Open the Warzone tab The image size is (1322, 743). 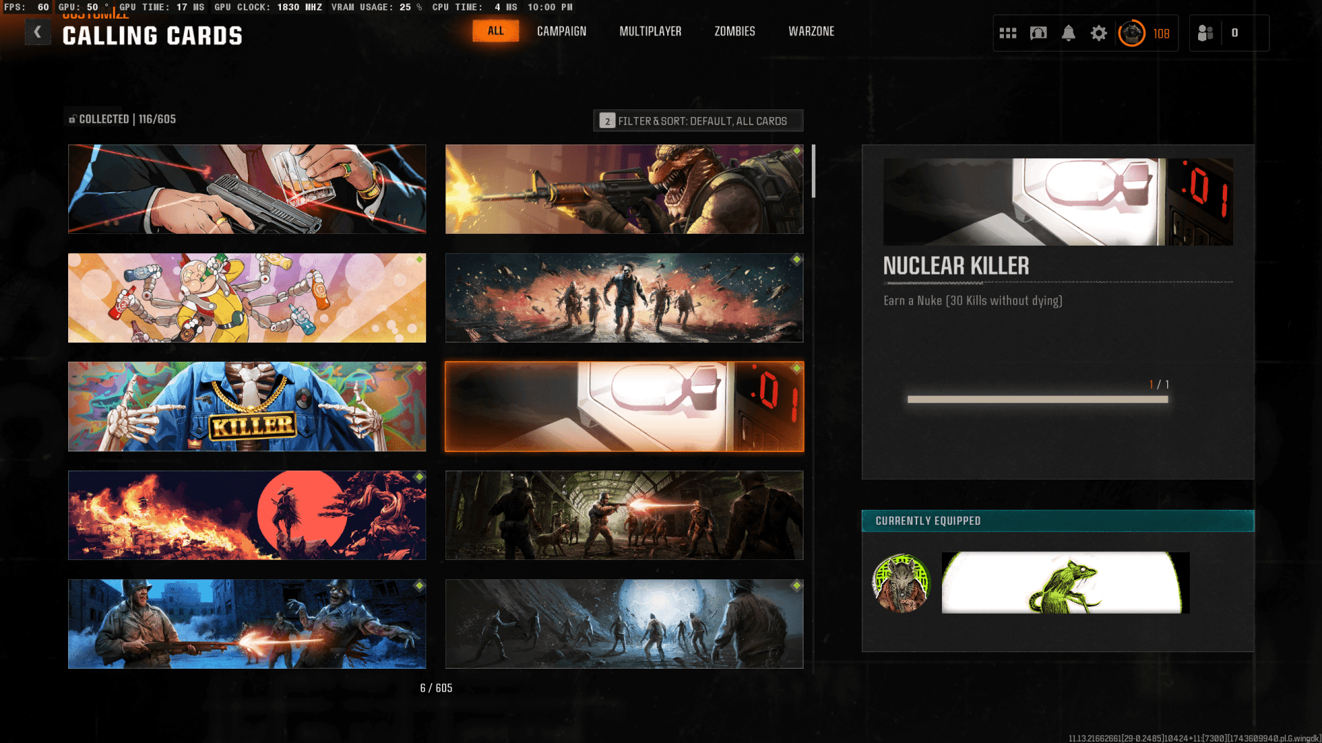[x=810, y=31]
